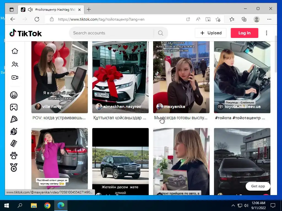Close the #тойотацентр browser tab

tap(80, 10)
